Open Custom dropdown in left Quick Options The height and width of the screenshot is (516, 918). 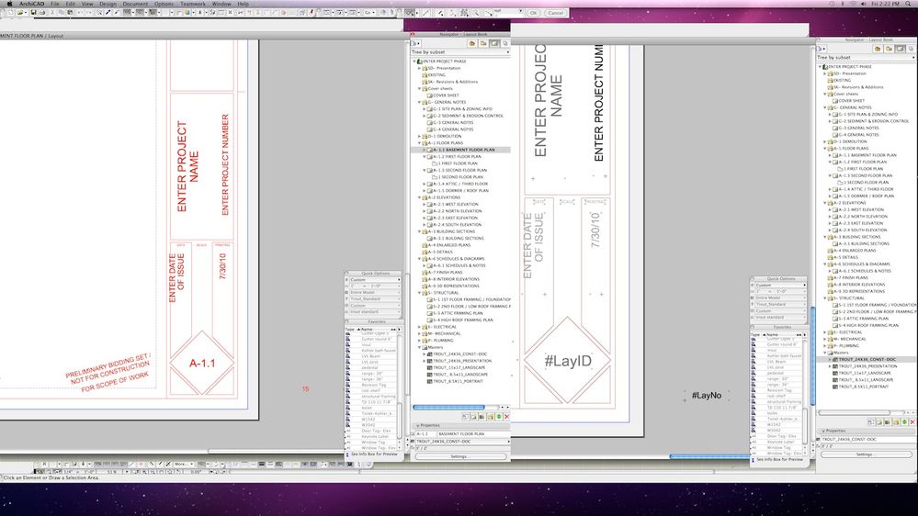point(373,280)
